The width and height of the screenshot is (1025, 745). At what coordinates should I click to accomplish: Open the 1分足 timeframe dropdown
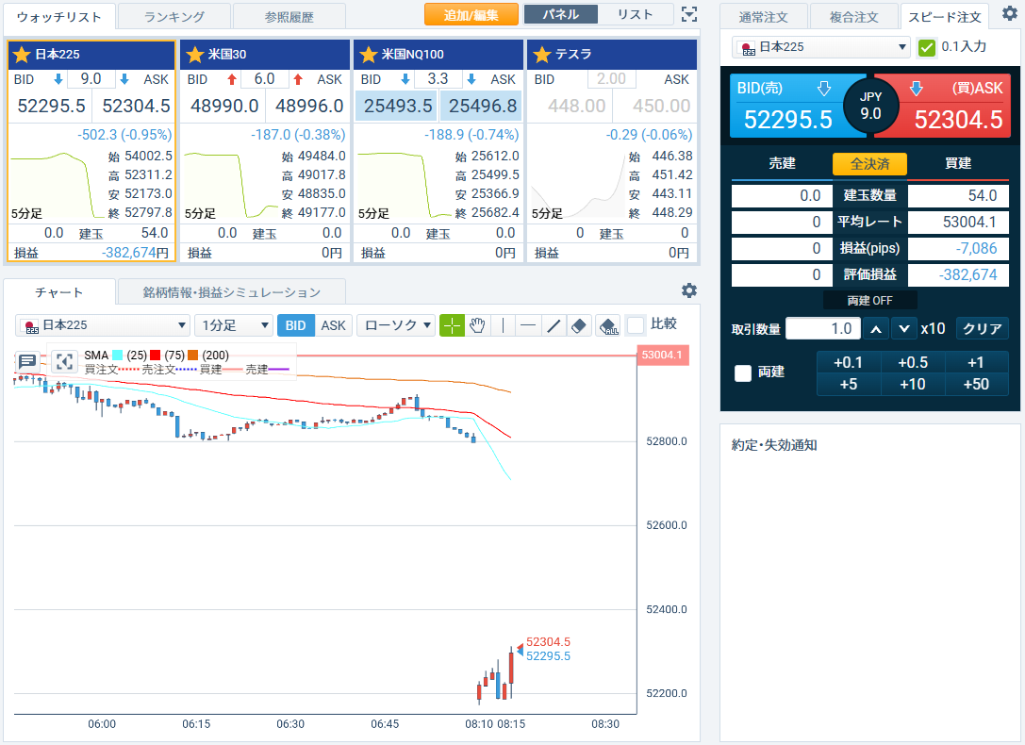click(x=233, y=325)
